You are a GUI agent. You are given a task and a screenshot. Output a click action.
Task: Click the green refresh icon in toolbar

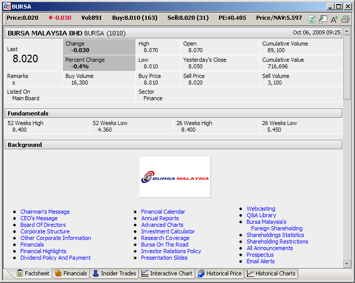(x=312, y=19)
